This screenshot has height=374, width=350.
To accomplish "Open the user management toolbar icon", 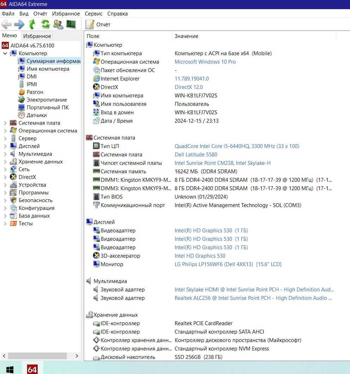I will click(x=58, y=24).
